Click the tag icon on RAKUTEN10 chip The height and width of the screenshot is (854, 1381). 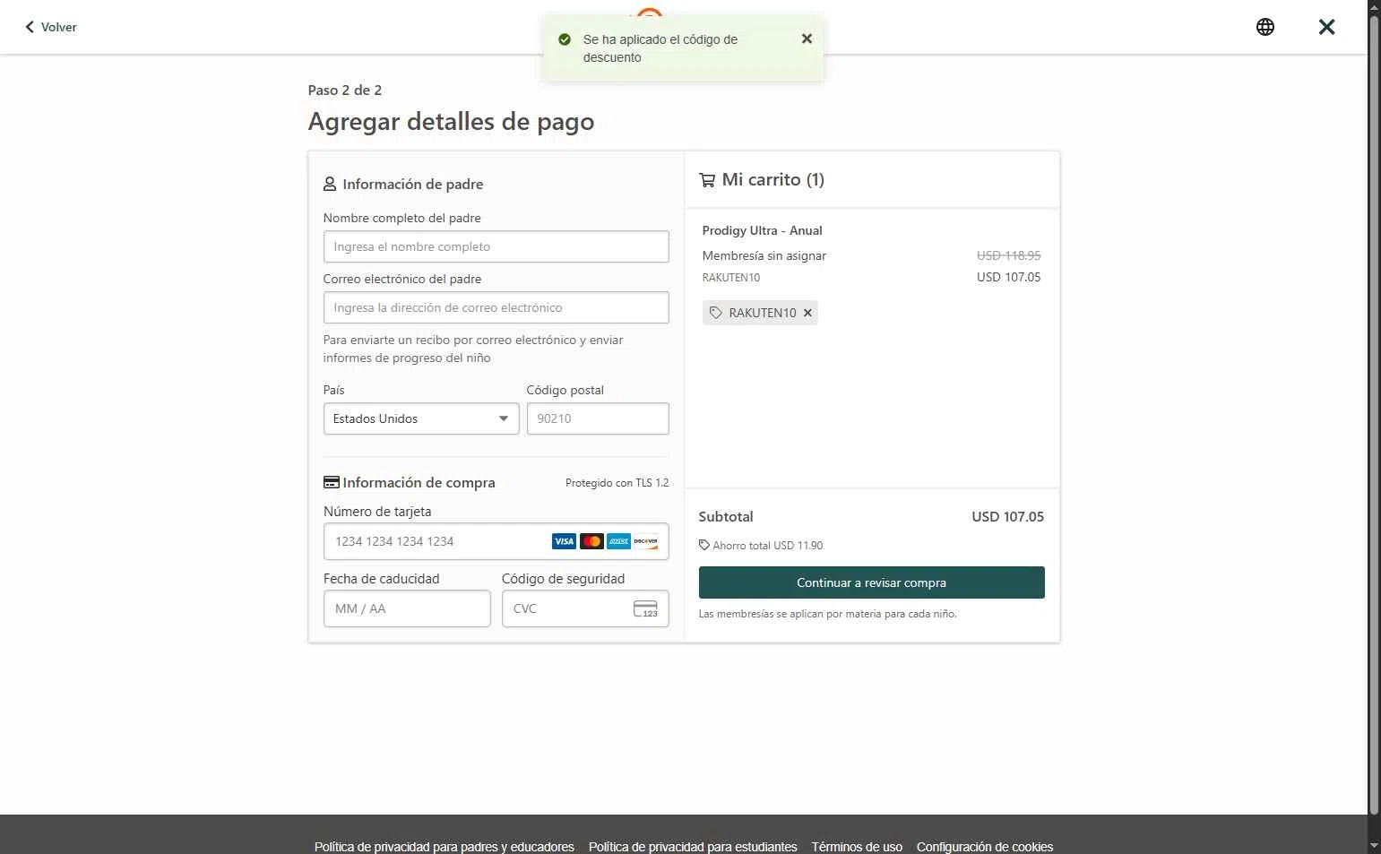(x=715, y=313)
